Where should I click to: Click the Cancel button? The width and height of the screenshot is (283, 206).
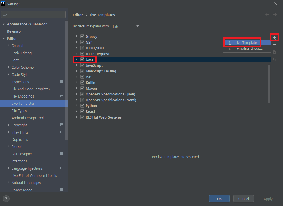point(243,198)
